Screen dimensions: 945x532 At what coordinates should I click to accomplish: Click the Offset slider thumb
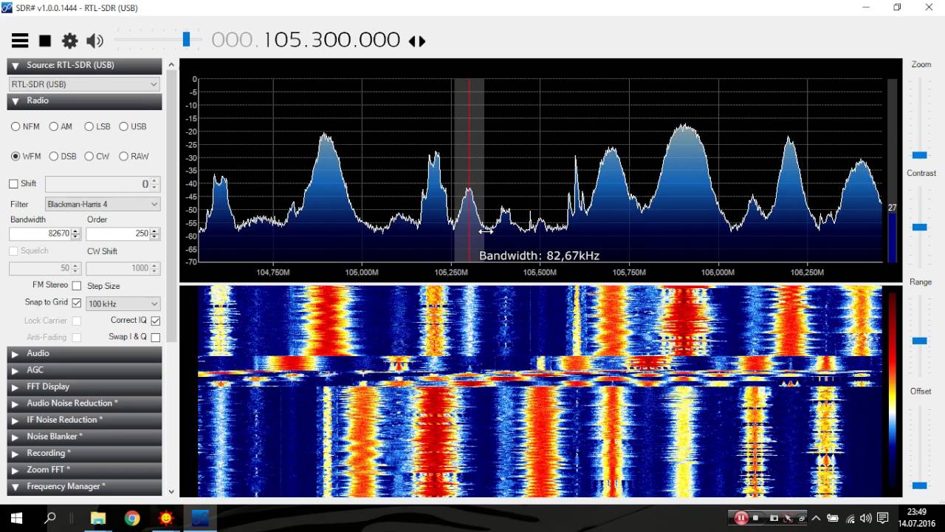click(919, 485)
